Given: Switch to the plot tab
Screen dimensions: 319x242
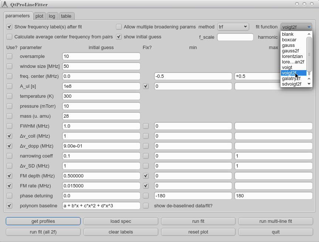Looking at the screenshot, I should tap(39, 16).
